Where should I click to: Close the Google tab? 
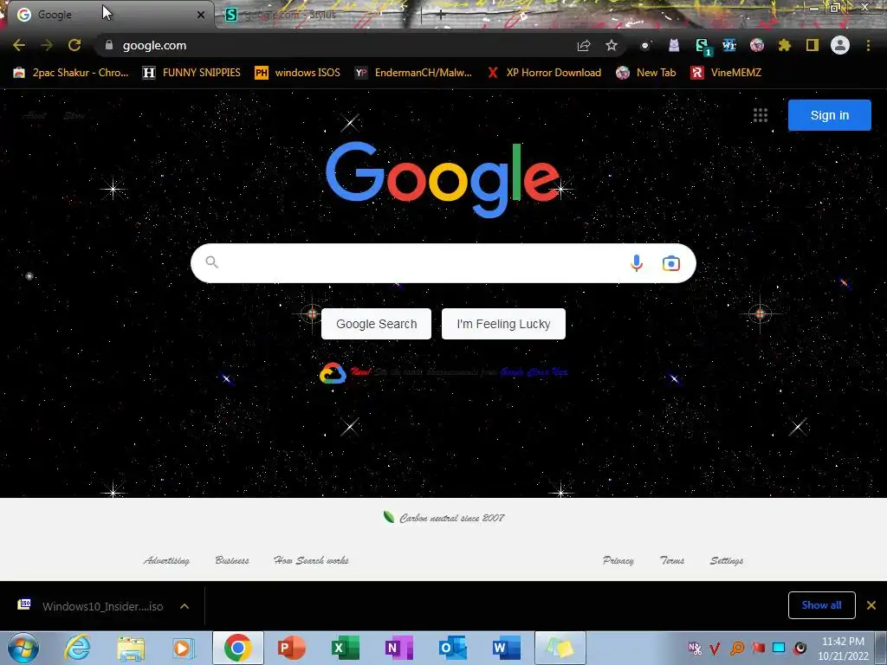click(x=201, y=16)
